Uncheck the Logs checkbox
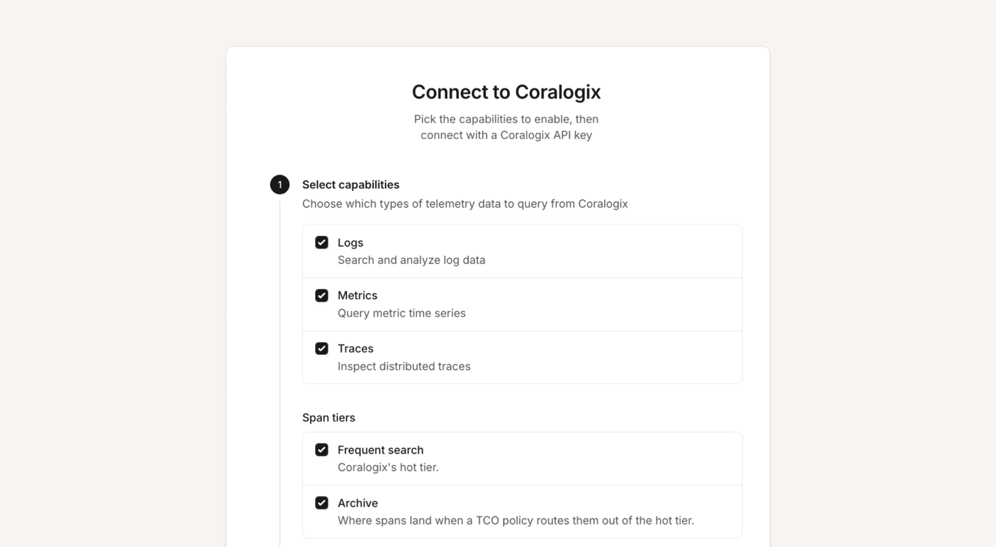The width and height of the screenshot is (996, 547). tap(322, 242)
